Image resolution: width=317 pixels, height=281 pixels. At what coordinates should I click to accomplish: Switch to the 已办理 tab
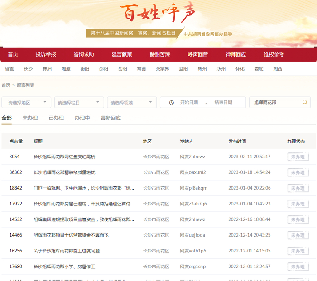(x=56, y=118)
